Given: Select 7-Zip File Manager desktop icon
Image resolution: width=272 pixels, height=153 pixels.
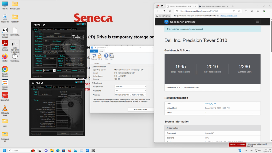Looking at the screenshot, I should 5,33.
